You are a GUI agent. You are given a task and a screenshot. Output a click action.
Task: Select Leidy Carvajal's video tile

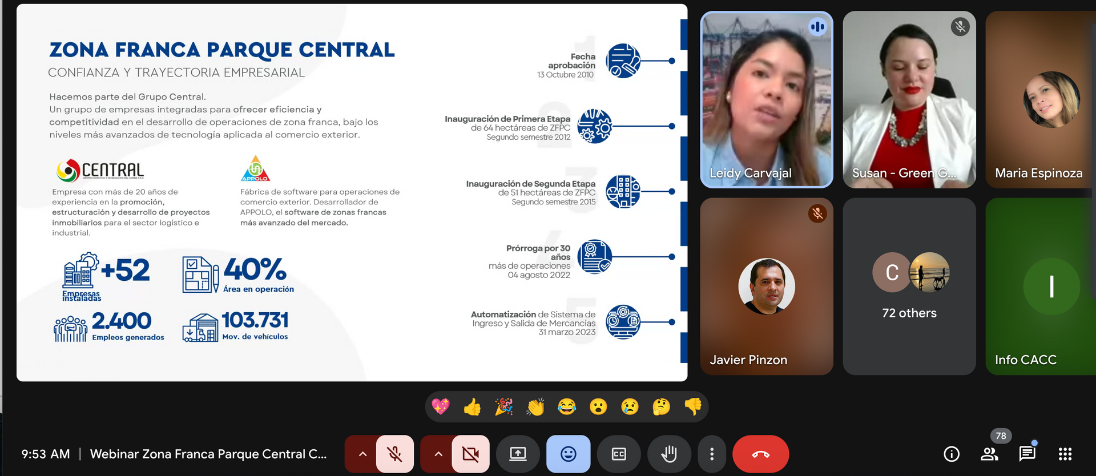(x=766, y=100)
